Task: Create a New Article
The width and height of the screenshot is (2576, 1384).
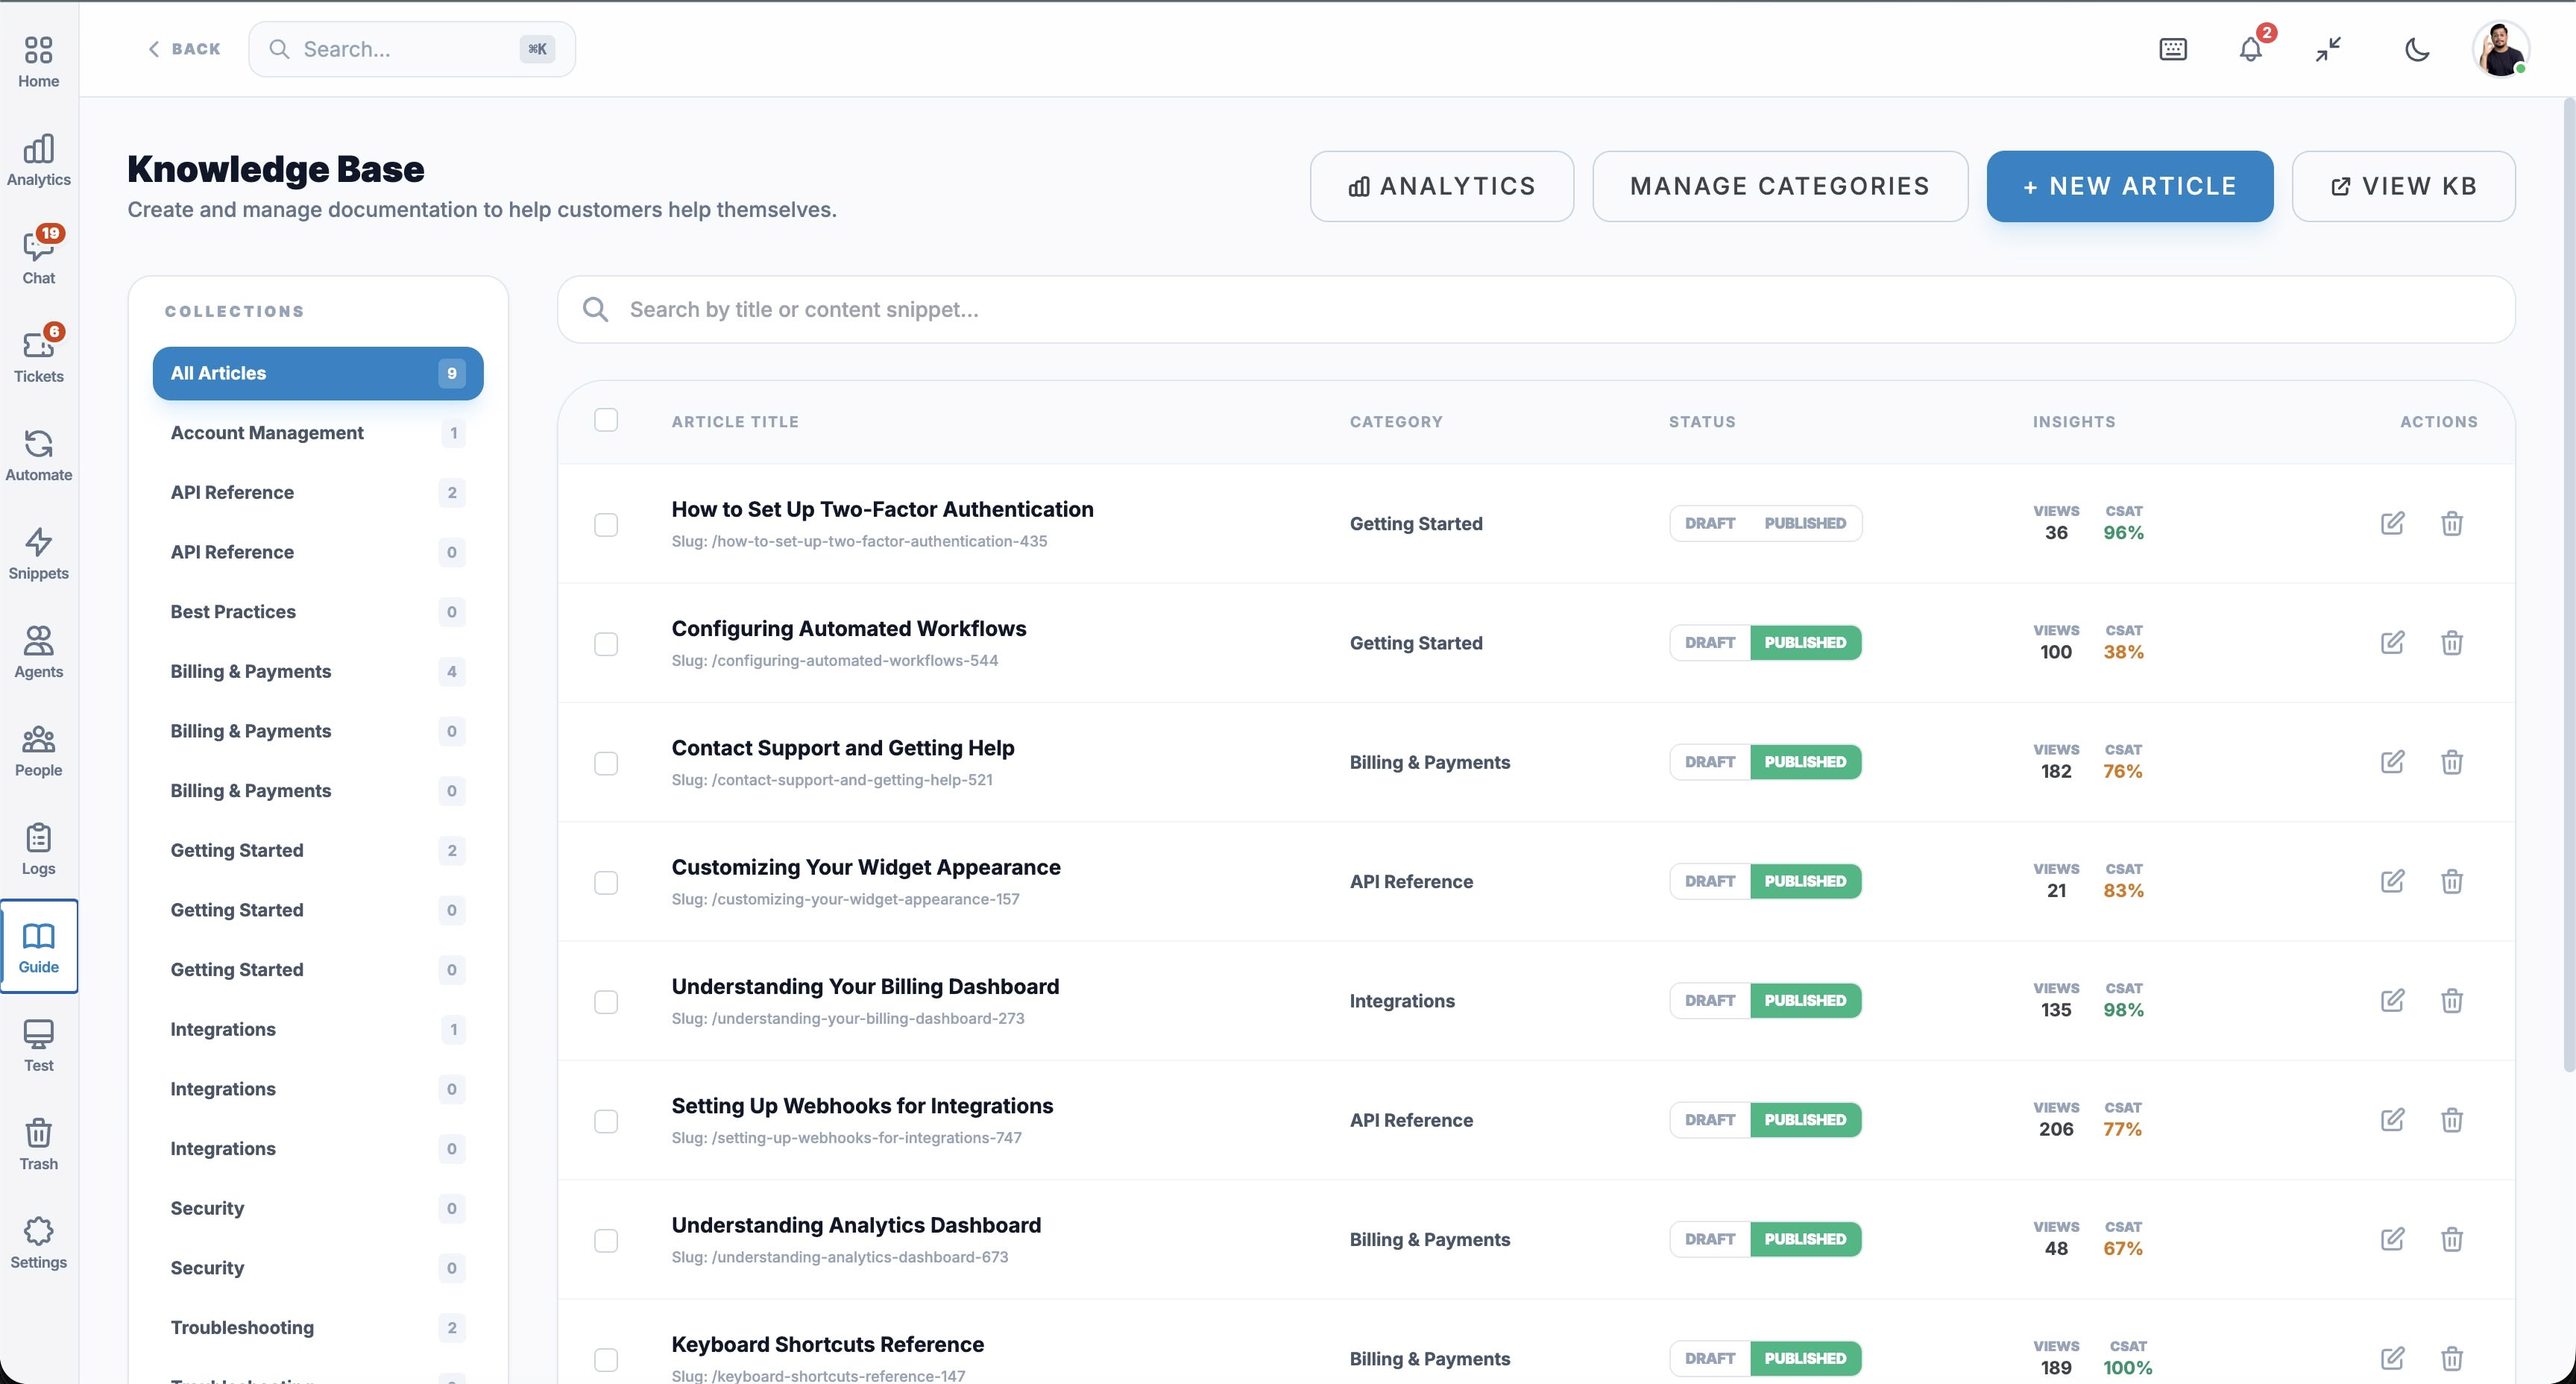Action: 2130,186
